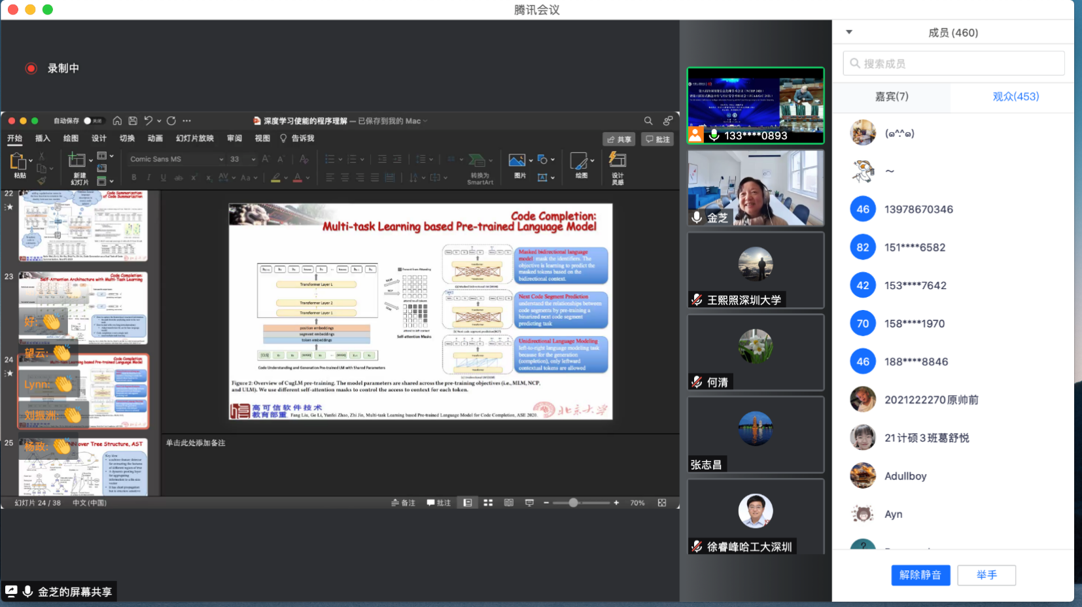Image resolution: width=1082 pixels, height=607 pixels.
Task: Switch to the 观众(453) tab
Action: pos(1015,96)
